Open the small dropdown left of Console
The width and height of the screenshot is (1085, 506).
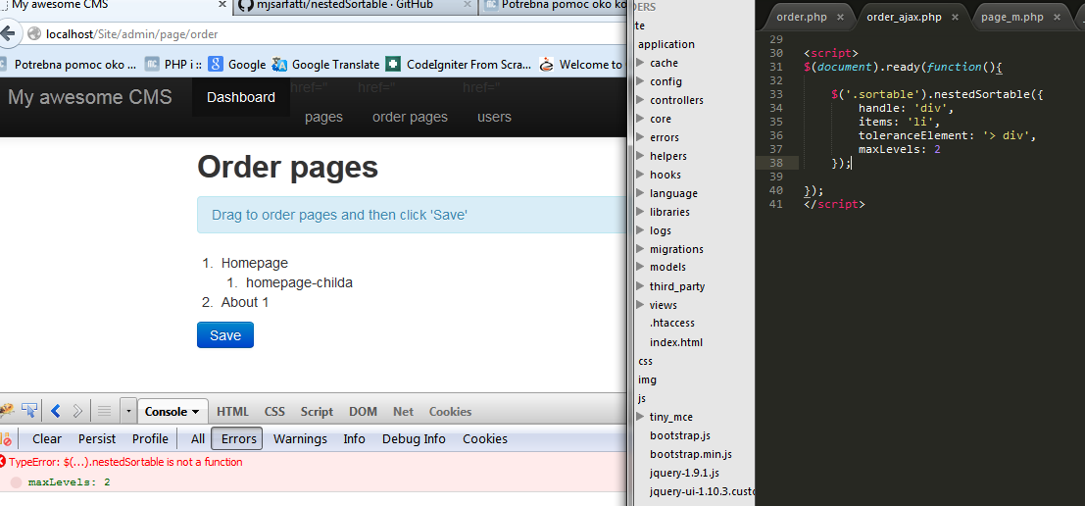[x=128, y=411]
